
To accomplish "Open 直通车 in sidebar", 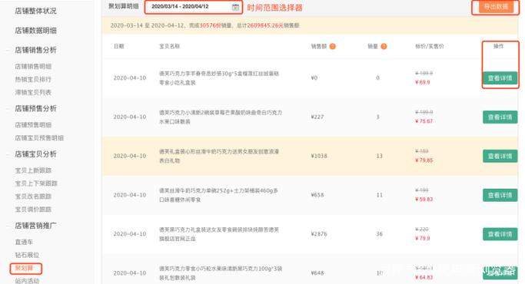I will (24, 242).
